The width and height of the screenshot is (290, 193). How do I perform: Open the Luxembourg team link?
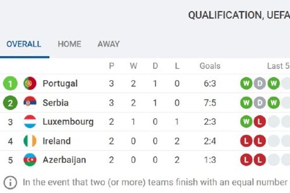pos(68,122)
